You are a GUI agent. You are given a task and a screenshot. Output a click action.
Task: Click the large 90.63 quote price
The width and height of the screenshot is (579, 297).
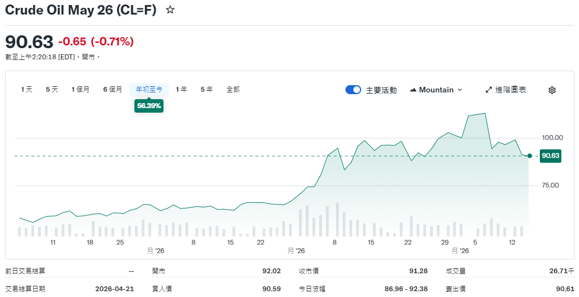(29, 41)
